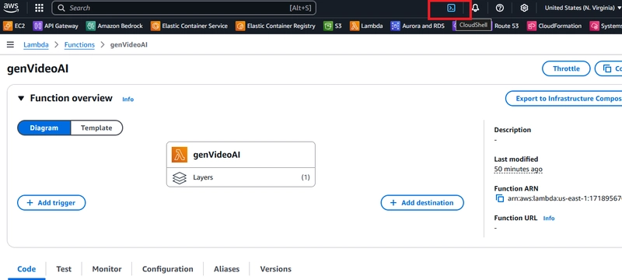The width and height of the screenshot is (622, 280).
Task: Switch to the Code tab
Action: (x=26, y=269)
